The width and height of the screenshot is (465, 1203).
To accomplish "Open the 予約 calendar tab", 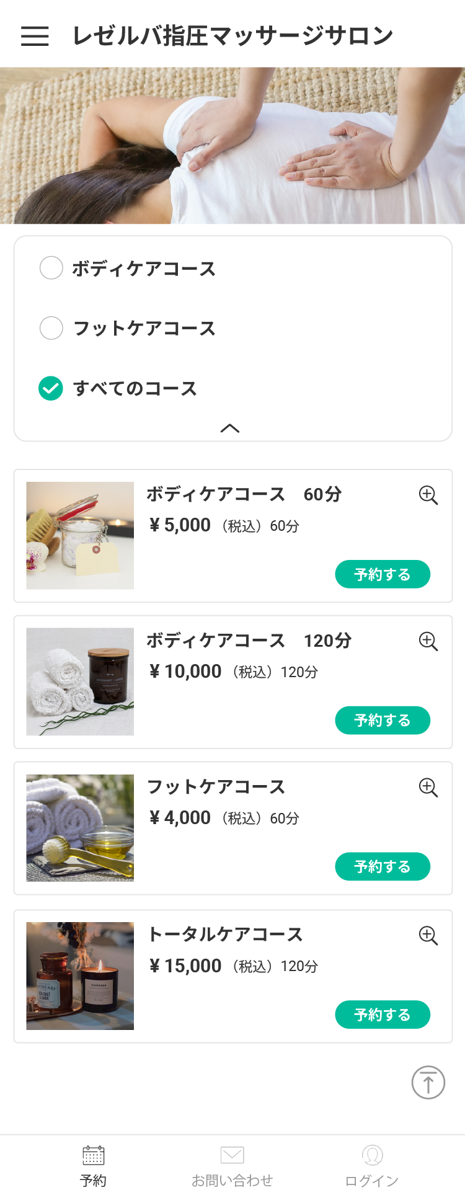I will click(93, 1166).
